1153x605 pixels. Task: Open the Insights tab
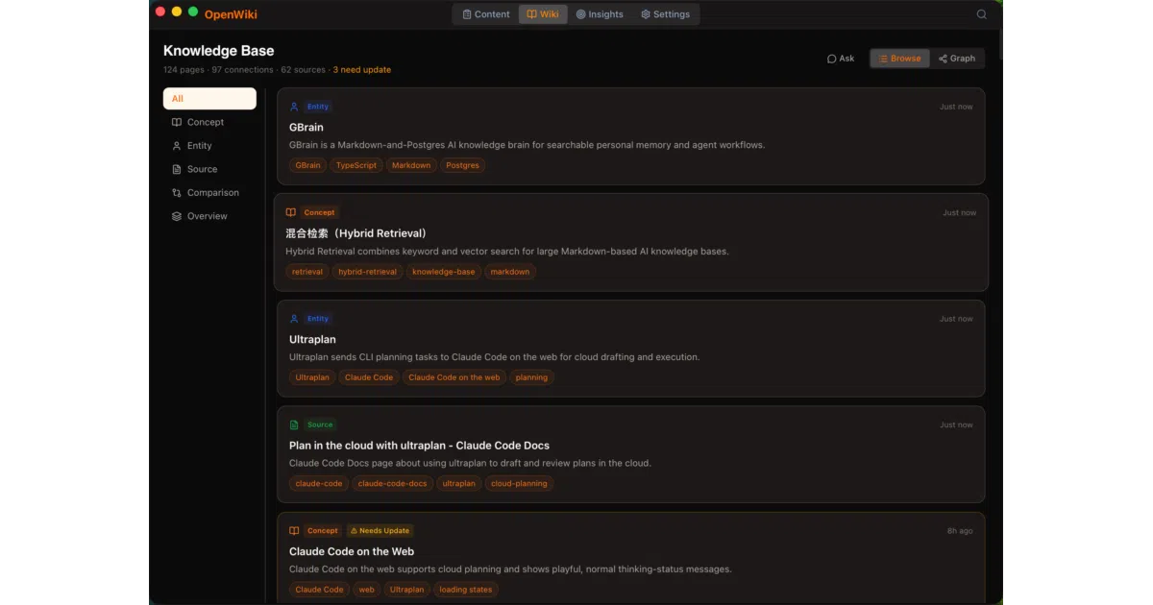click(x=600, y=14)
